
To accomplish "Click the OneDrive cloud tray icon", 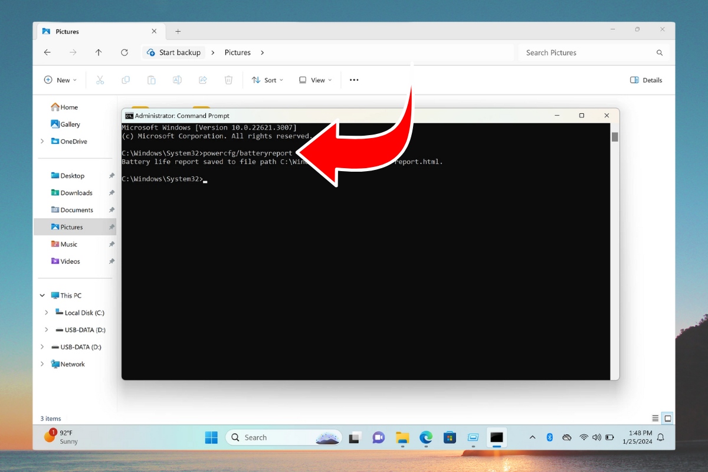I will [x=567, y=437].
